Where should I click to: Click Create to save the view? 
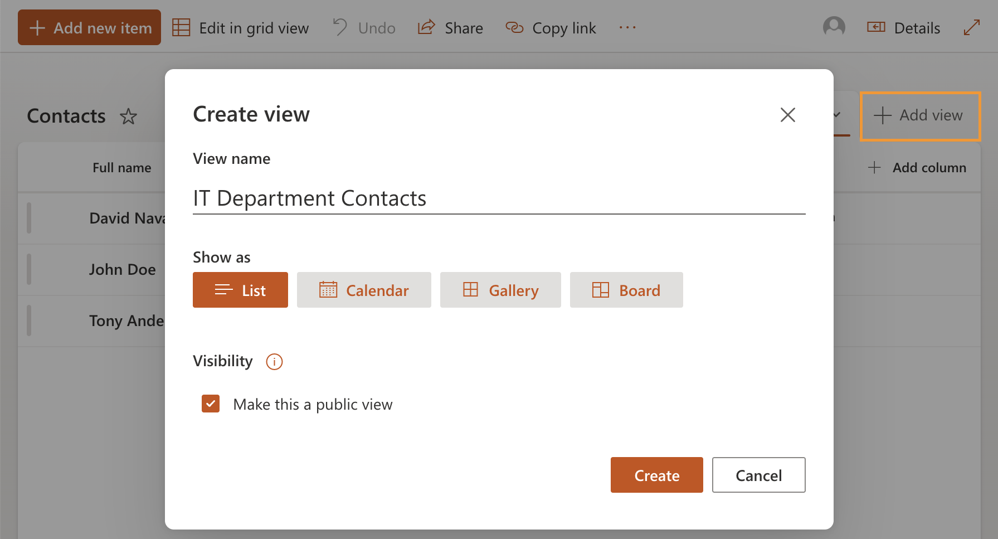click(656, 475)
